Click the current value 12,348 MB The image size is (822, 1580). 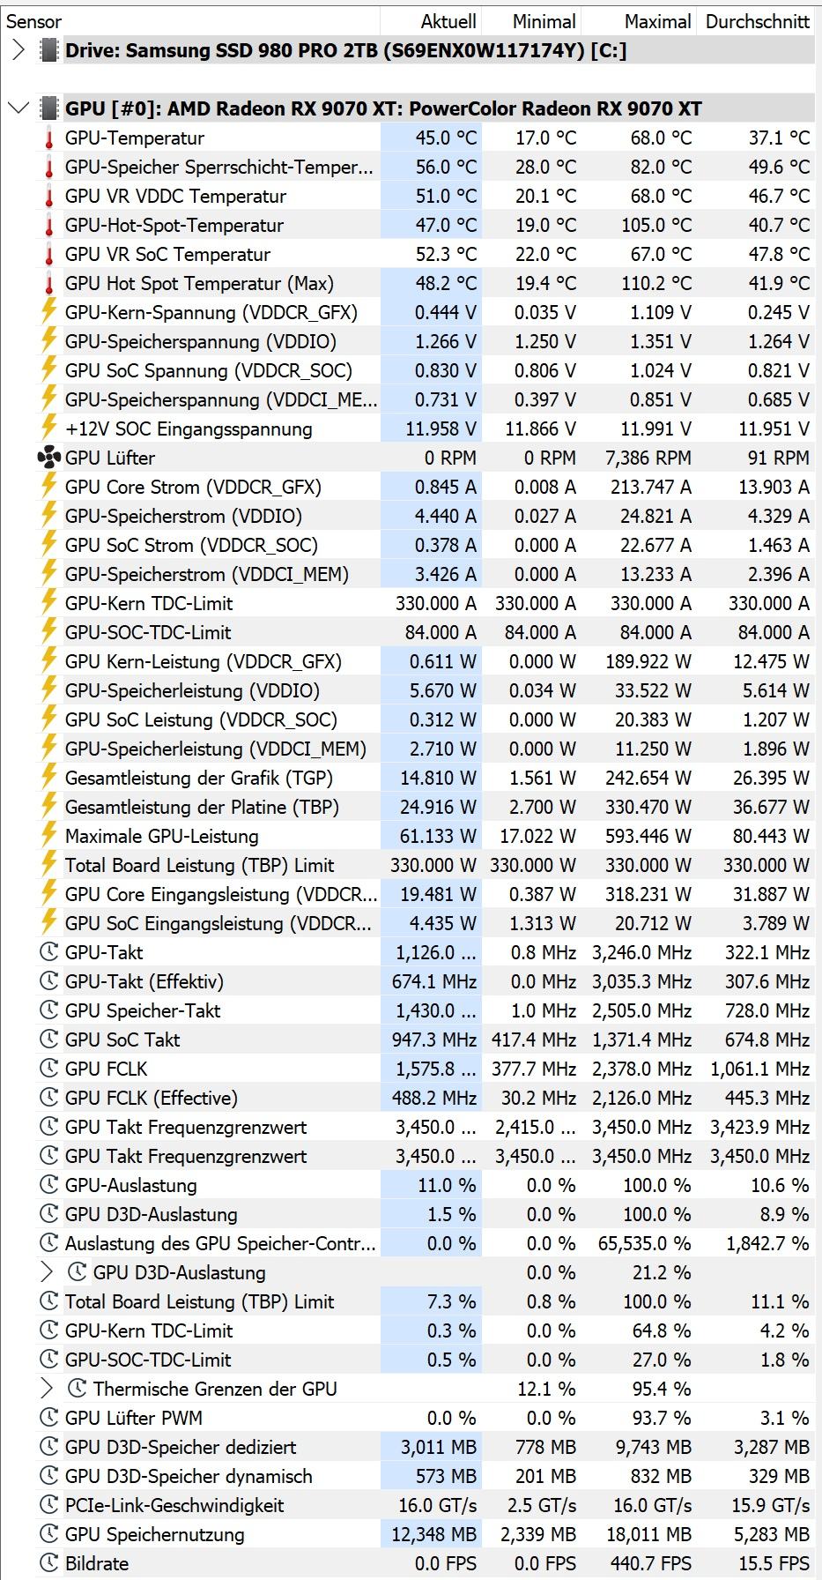(x=434, y=1535)
